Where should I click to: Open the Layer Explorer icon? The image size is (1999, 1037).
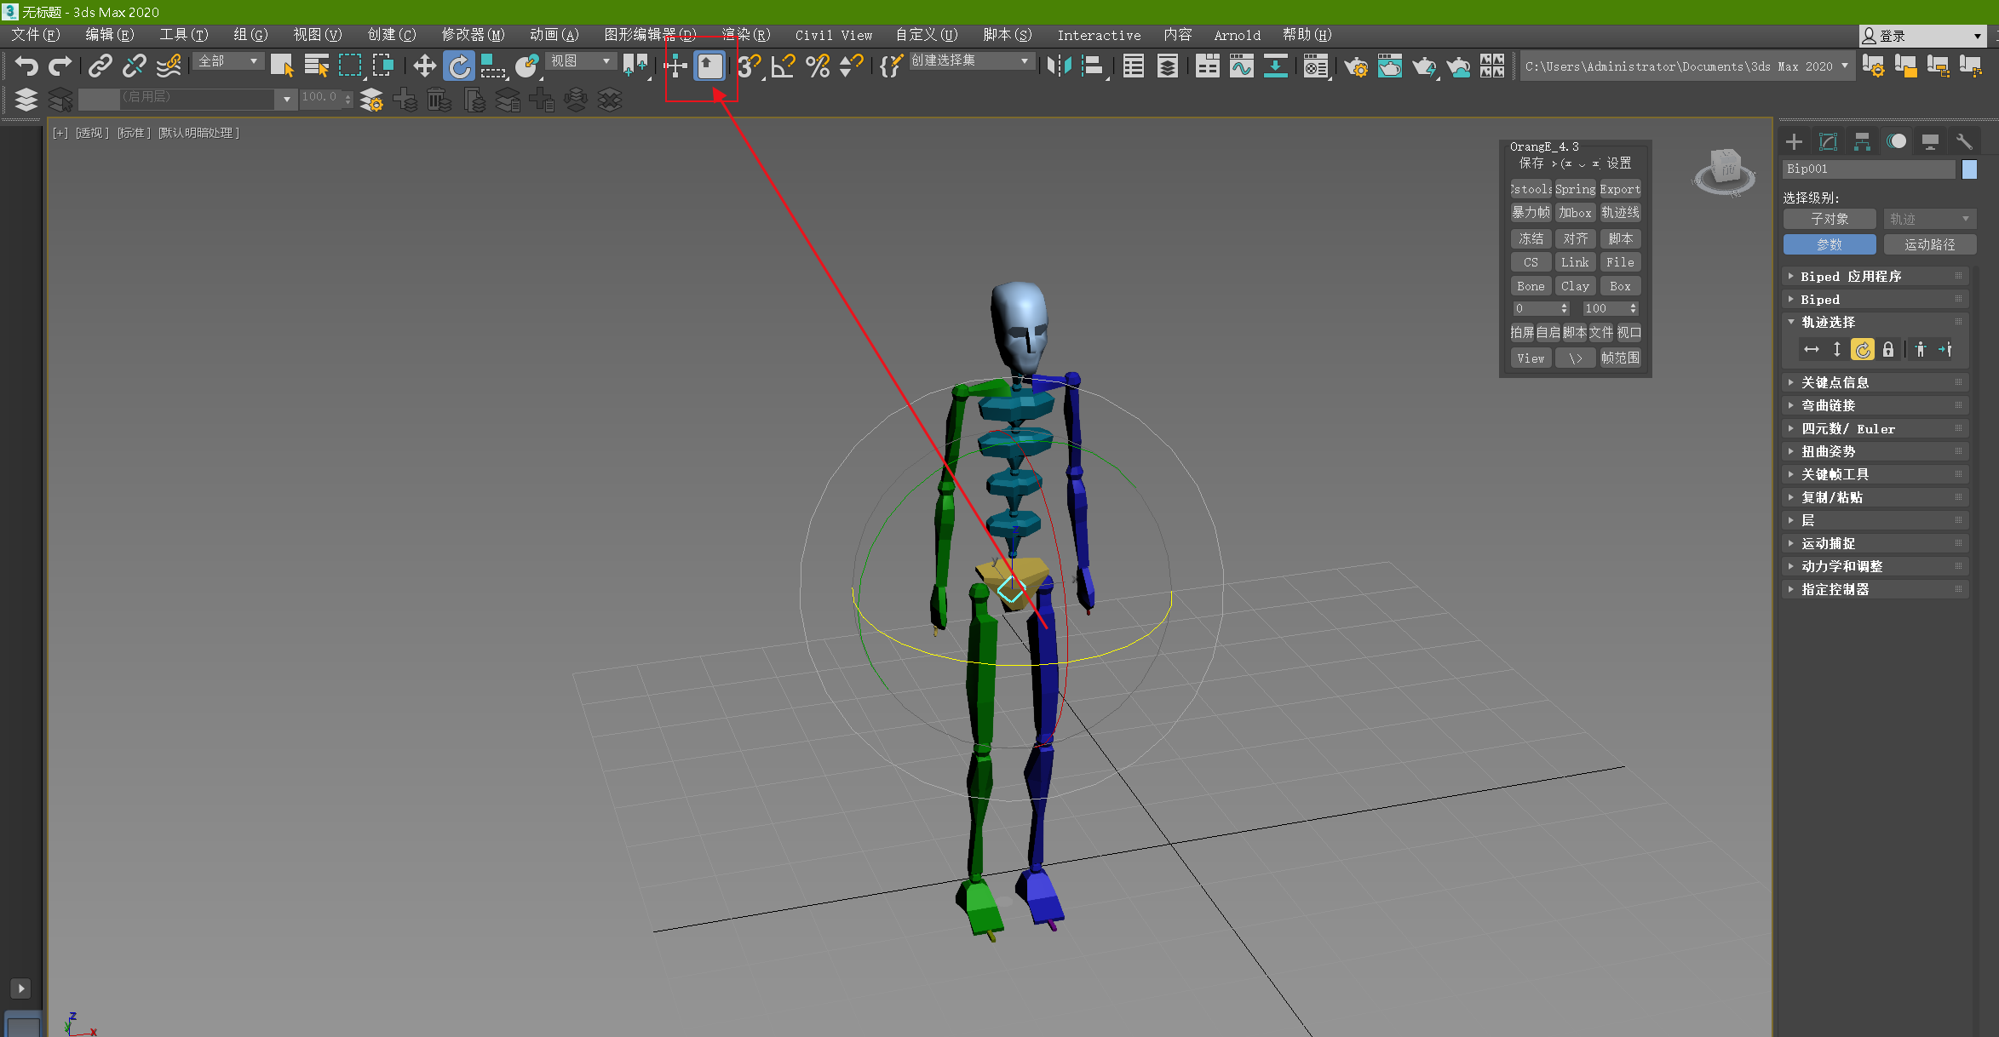point(1168,66)
